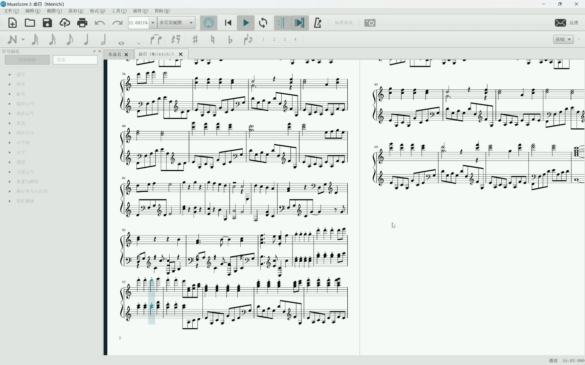585x365 pixels.
Task: Open zoom percentage dropdown
Action: 153,23
